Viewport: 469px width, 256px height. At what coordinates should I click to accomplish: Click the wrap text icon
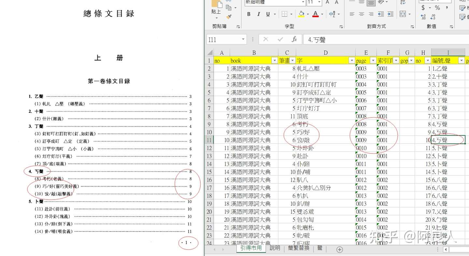tap(403, 3)
